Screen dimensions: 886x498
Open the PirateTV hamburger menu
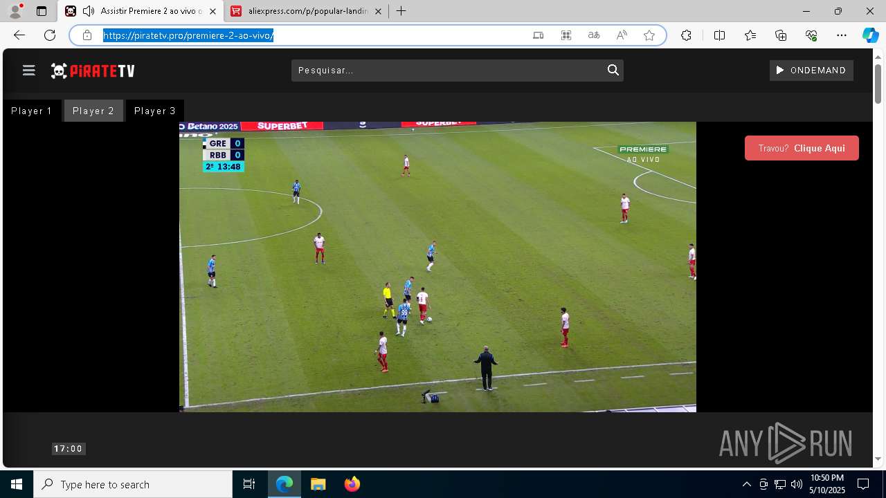(x=28, y=71)
